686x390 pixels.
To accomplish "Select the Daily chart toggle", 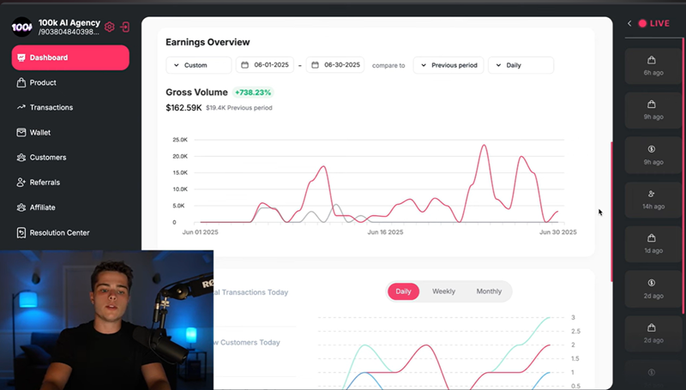I will (x=403, y=291).
